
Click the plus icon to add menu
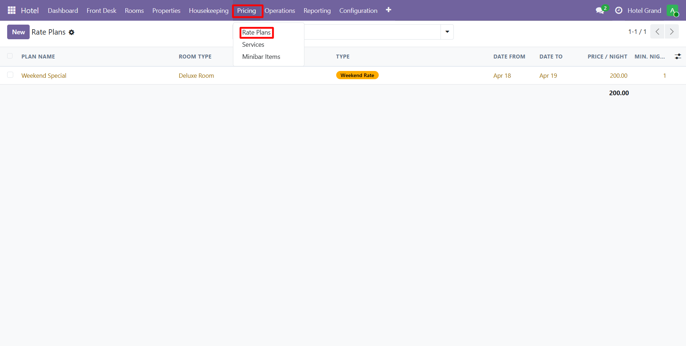[388, 10]
